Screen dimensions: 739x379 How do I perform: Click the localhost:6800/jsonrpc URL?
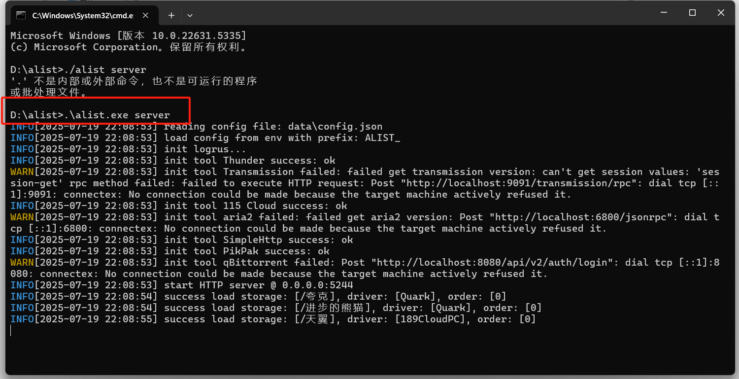tap(585, 217)
